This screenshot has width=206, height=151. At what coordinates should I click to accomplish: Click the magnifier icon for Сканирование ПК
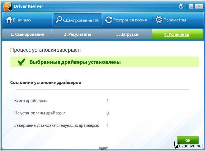pos(59,20)
